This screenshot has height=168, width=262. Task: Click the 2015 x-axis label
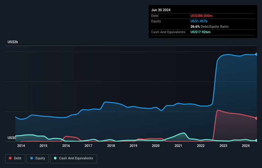coord(43,146)
